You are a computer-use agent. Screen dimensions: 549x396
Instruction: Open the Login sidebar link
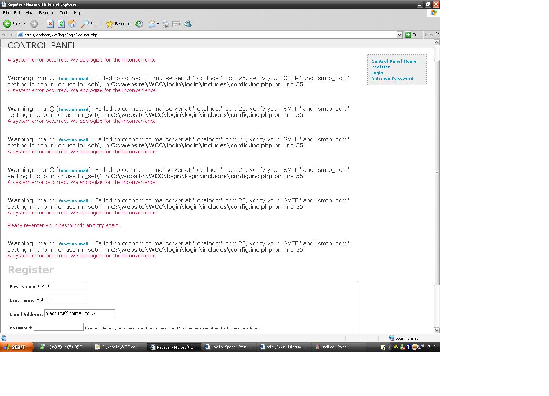coord(377,73)
